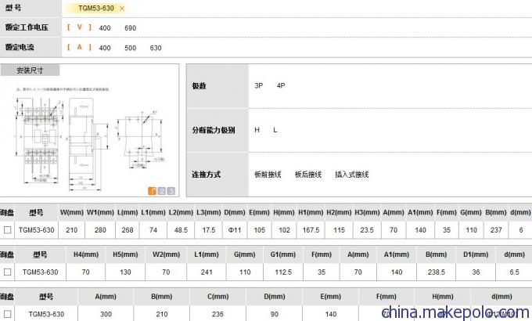Viewport: 532px width, 321px height.
Task: Click the W1(mm) column header
Action: pos(100,213)
